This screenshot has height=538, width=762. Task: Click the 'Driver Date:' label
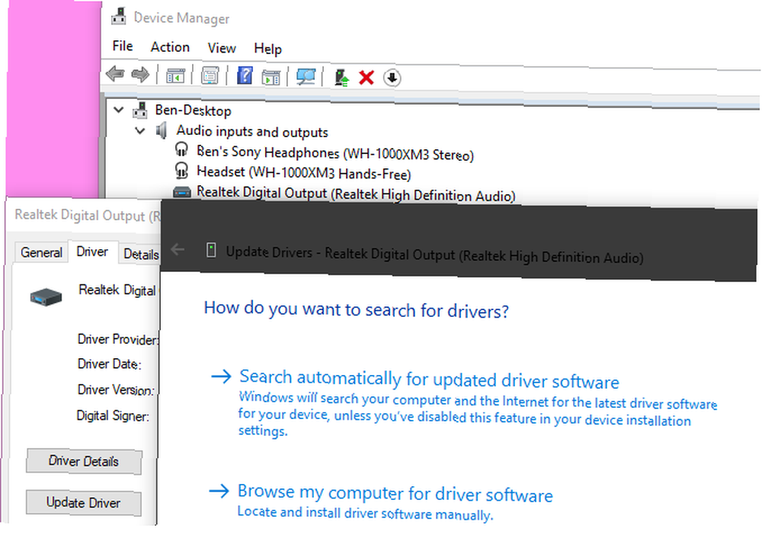[x=109, y=363]
